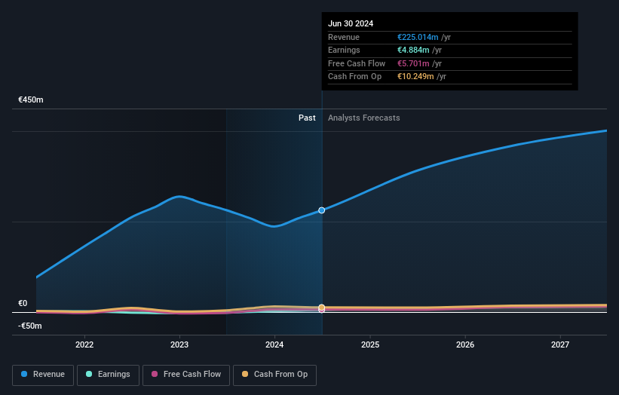Click the Free Cash Flow row label in tooltip

tap(357, 63)
